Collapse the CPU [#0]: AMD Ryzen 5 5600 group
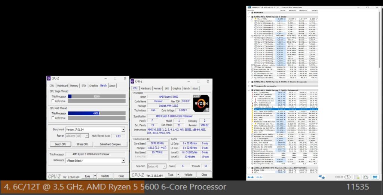Viewport: 383px width, 195px height. [249, 17]
